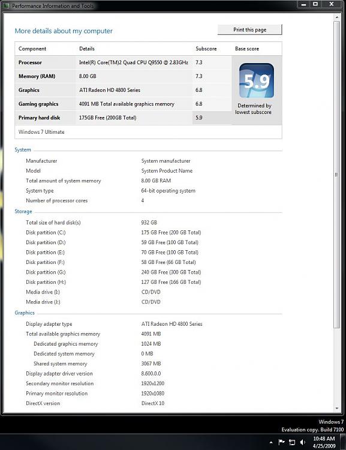This screenshot has width=346, height=450.
Task: Click the Show desktop button at taskbar edge
Action: (342, 442)
